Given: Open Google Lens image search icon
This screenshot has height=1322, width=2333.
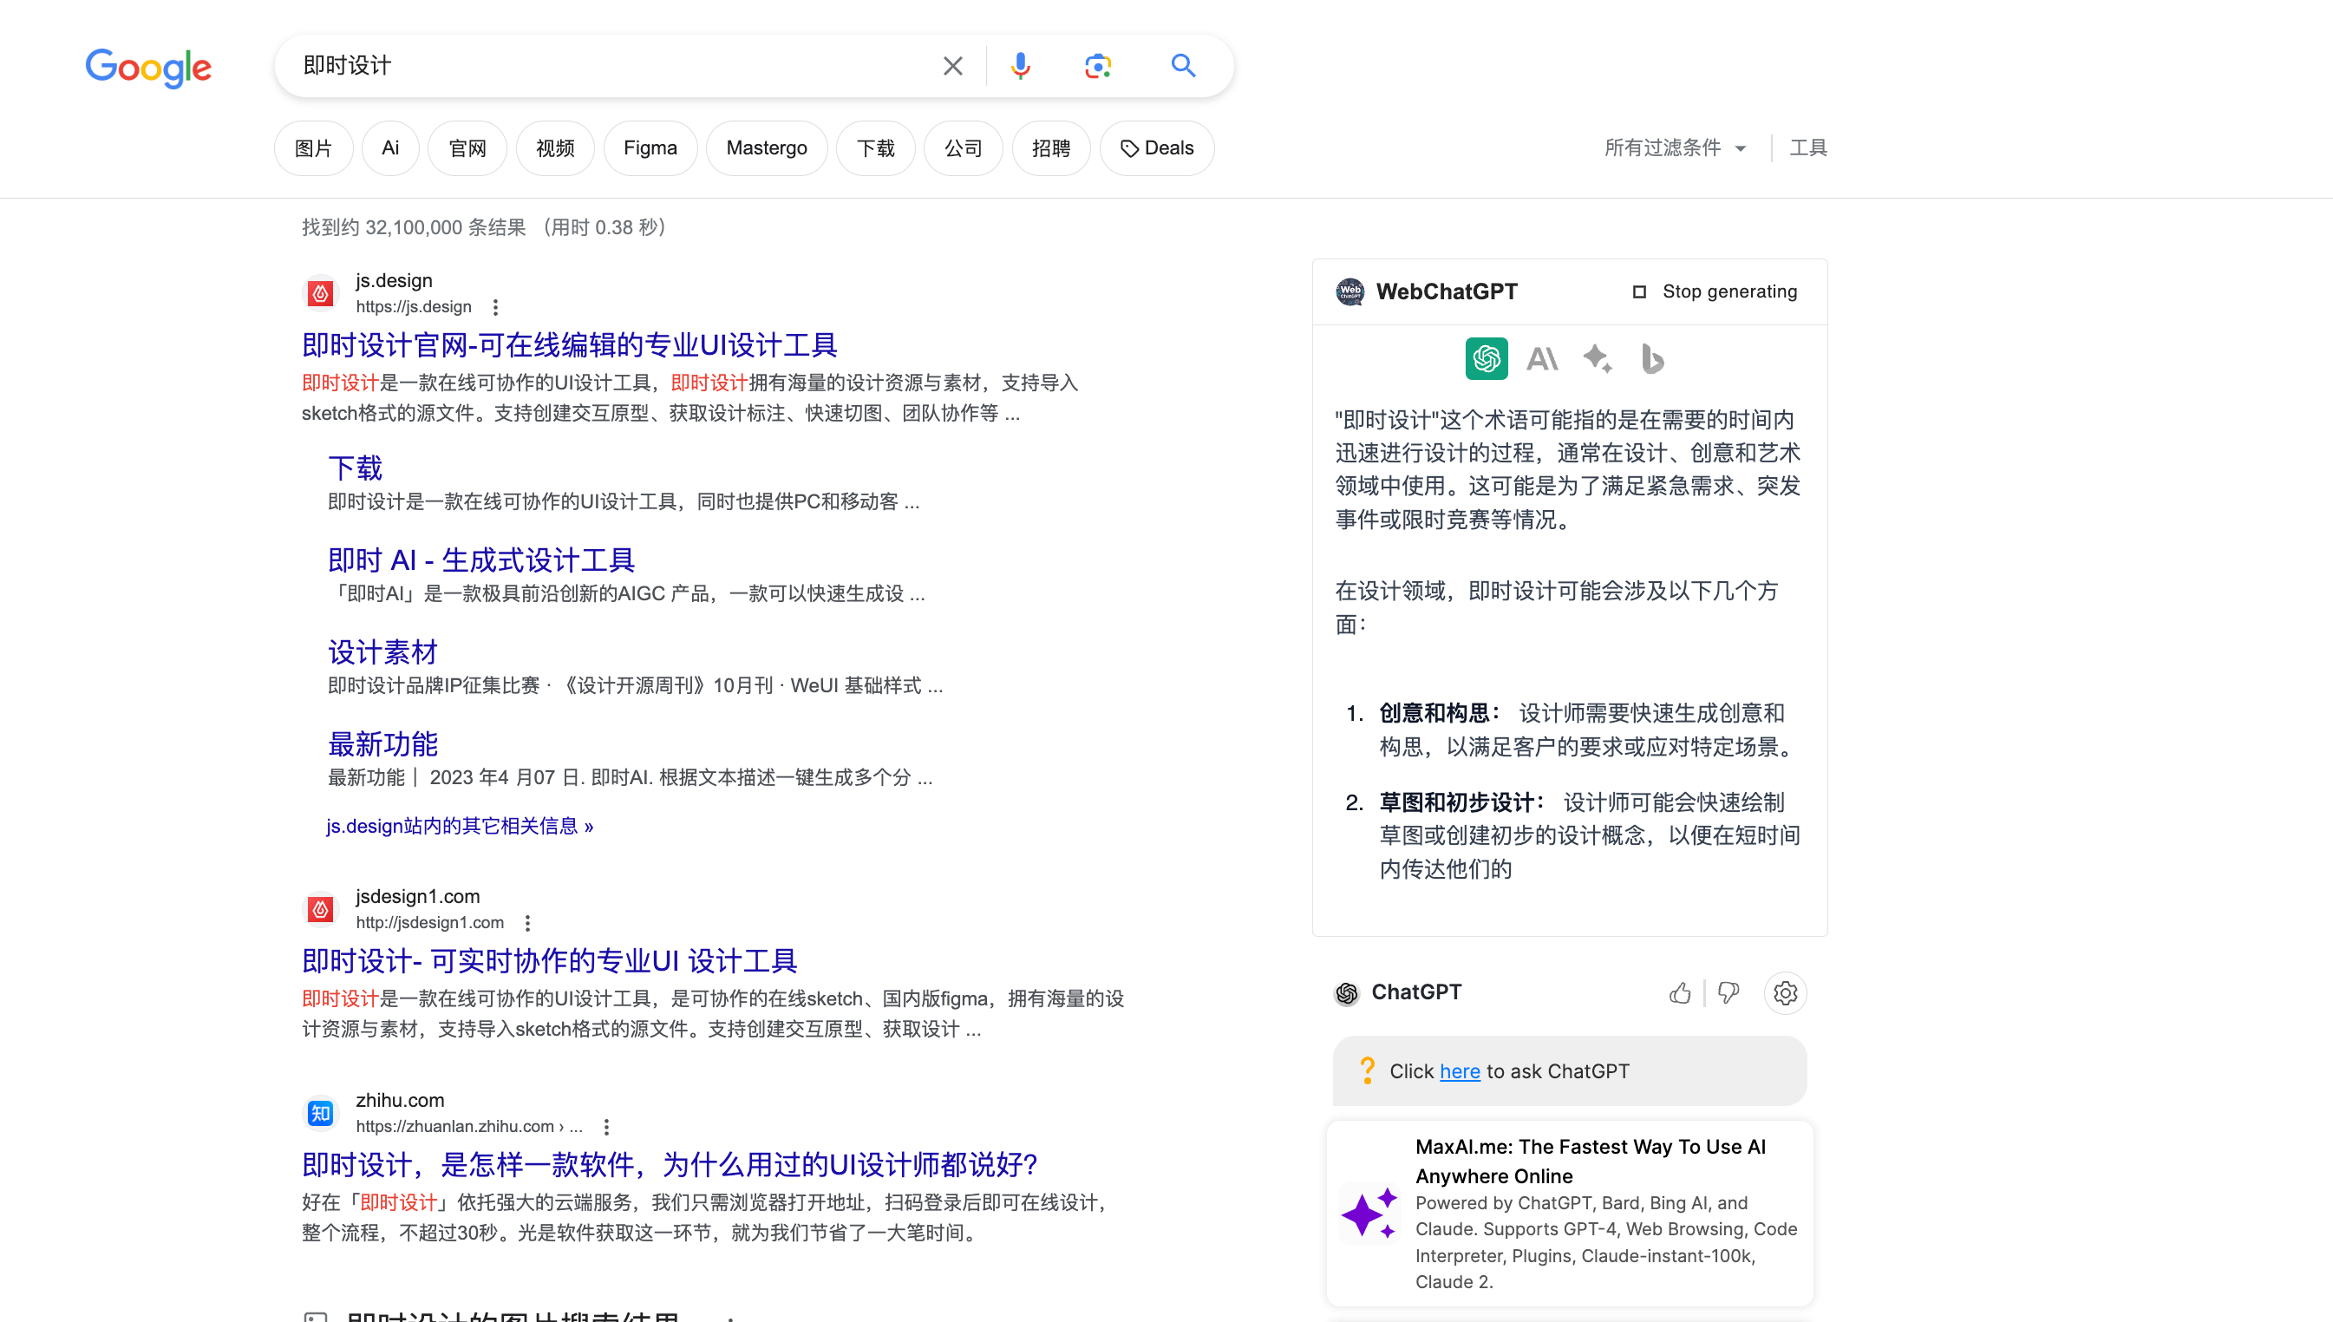Looking at the screenshot, I should point(1097,66).
